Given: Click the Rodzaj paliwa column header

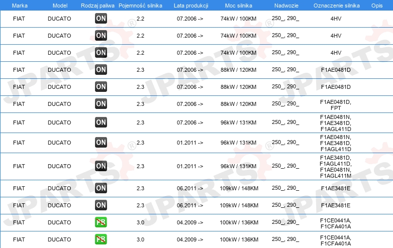Looking at the screenshot, I should coord(97,6).
